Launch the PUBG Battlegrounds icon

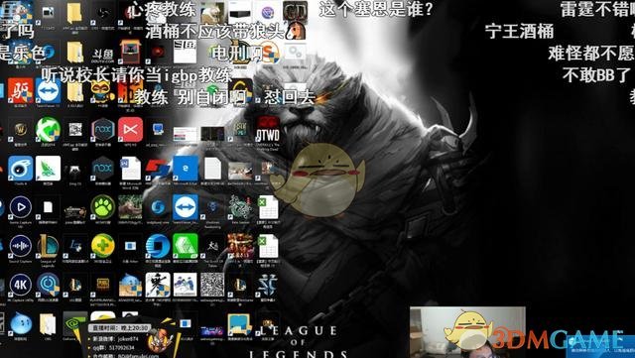click(x=103, y=285)
